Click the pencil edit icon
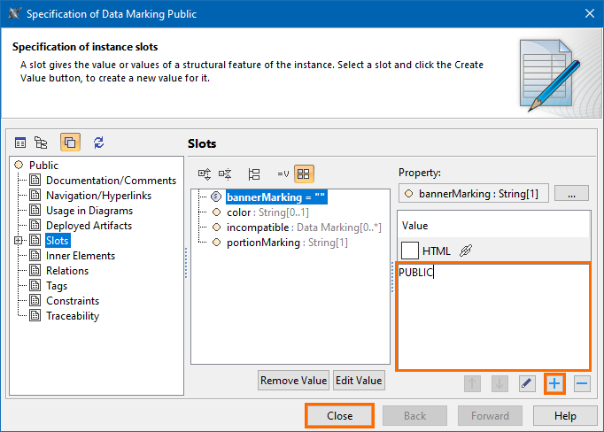 [x=527, y=383]
